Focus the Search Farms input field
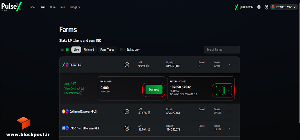 (222, 50)
